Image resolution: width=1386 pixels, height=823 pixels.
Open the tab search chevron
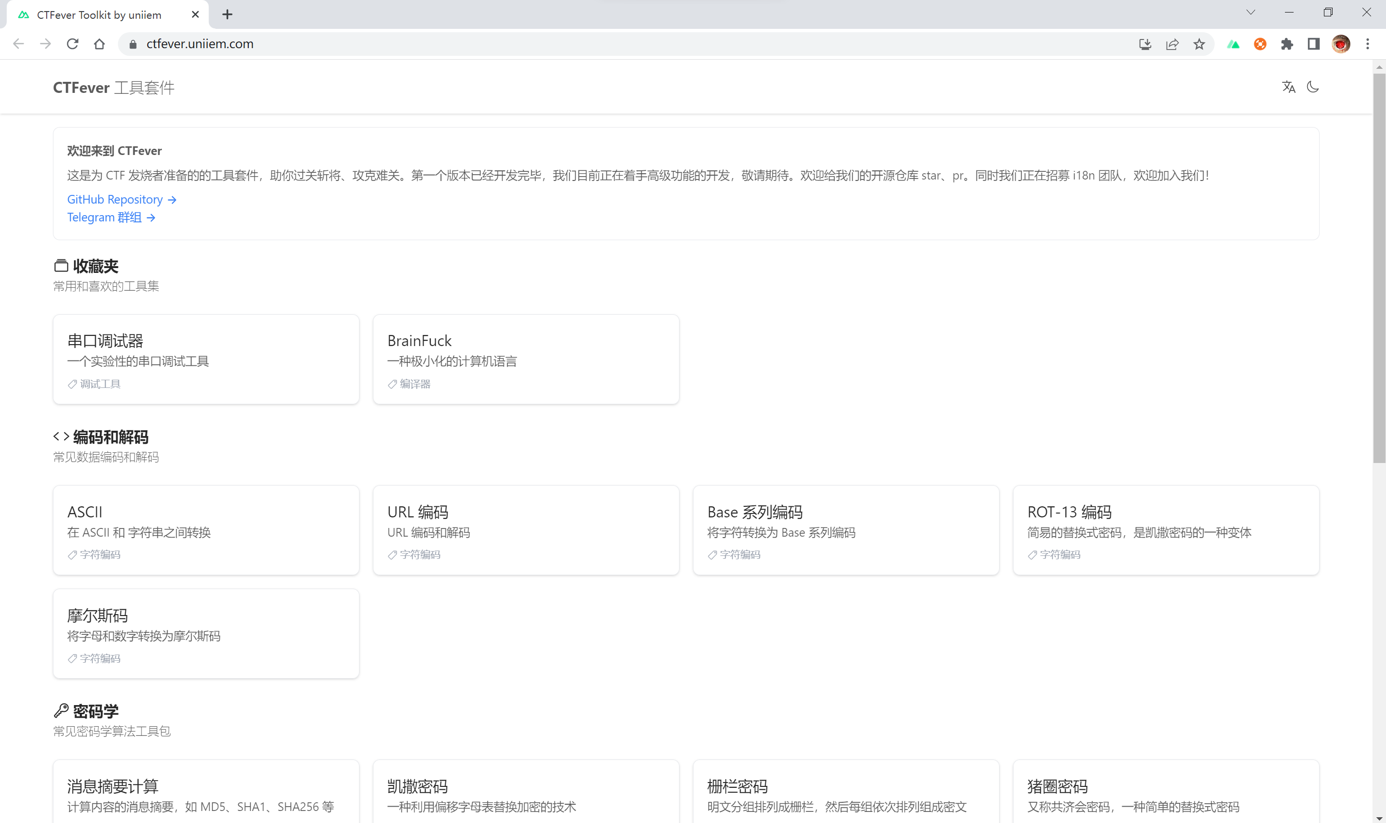point(1251,12)
